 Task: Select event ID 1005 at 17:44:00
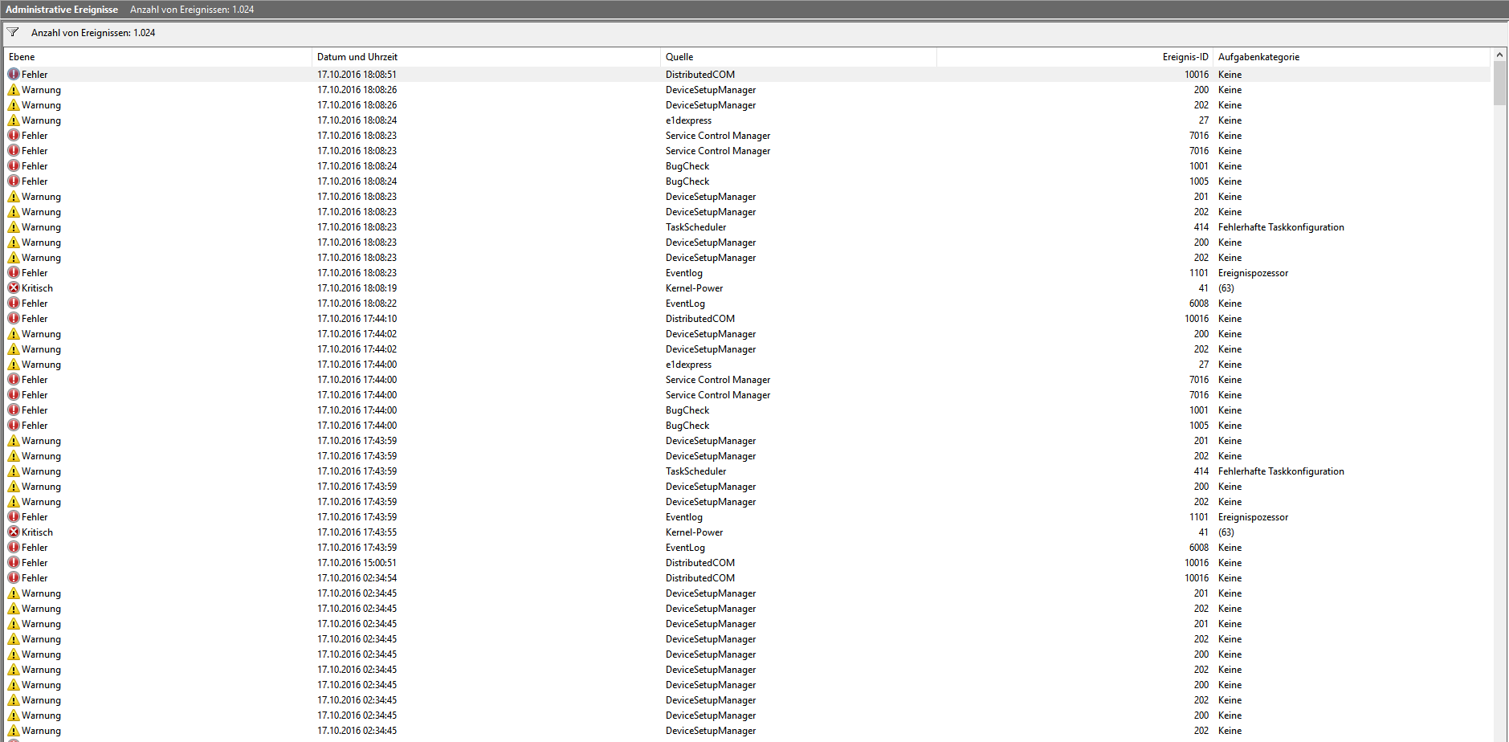tap(1199, 425)
